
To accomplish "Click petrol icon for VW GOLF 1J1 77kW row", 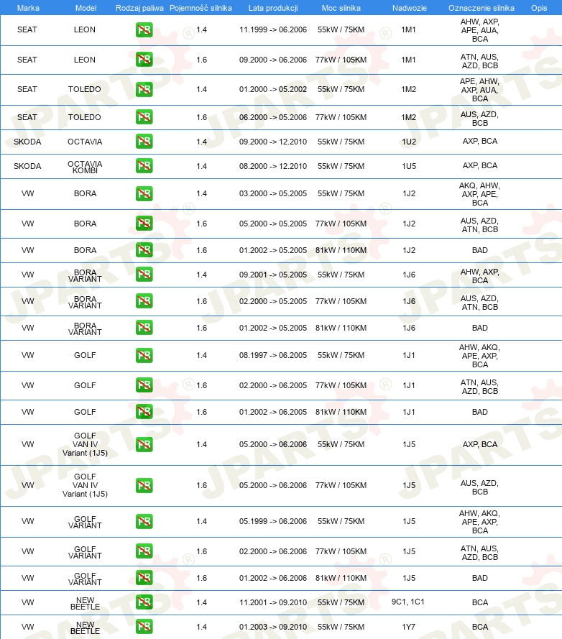I will (144, 385).
